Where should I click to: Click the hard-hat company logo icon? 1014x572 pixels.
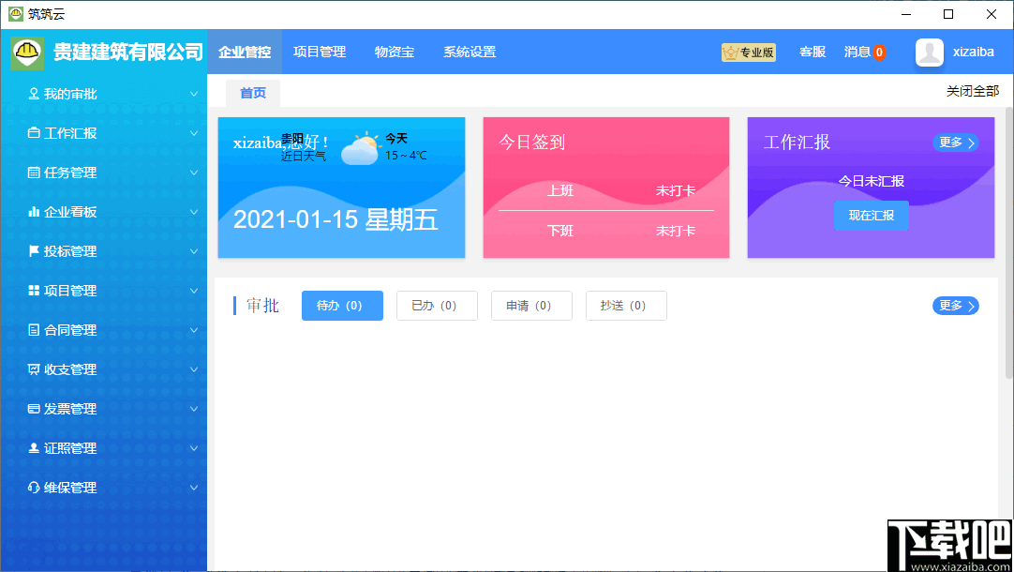[x=27, y=53]
